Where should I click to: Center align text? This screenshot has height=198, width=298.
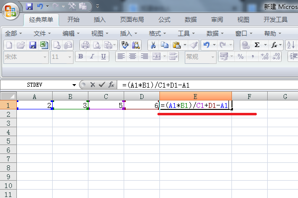[133, 56]
